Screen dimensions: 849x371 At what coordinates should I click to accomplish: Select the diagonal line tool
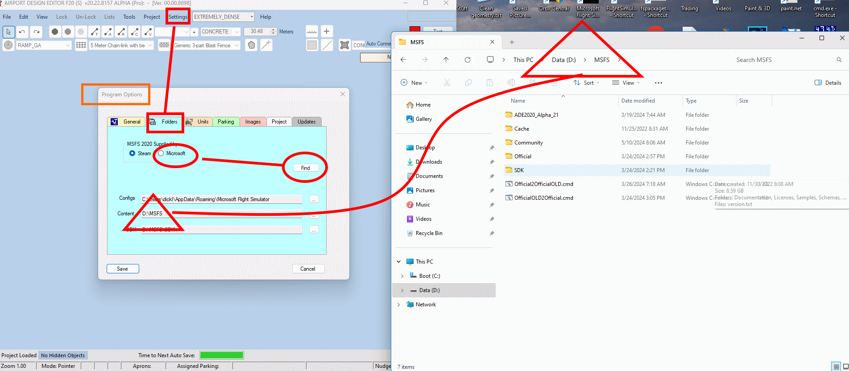coord(327,45)
